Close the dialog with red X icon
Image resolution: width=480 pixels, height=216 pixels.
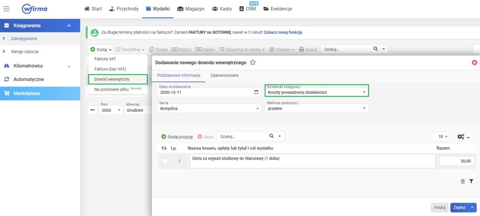click(474, 62)
